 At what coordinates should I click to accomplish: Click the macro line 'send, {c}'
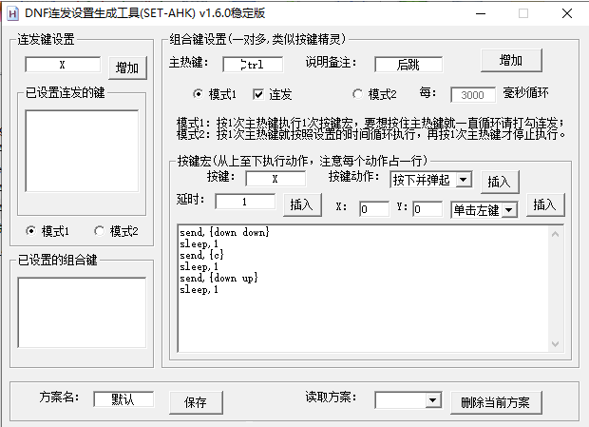pyautogui.click(x=201, y=255)
